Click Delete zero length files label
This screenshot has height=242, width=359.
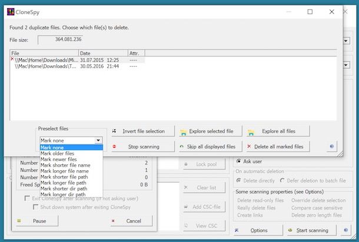[317, 215]
